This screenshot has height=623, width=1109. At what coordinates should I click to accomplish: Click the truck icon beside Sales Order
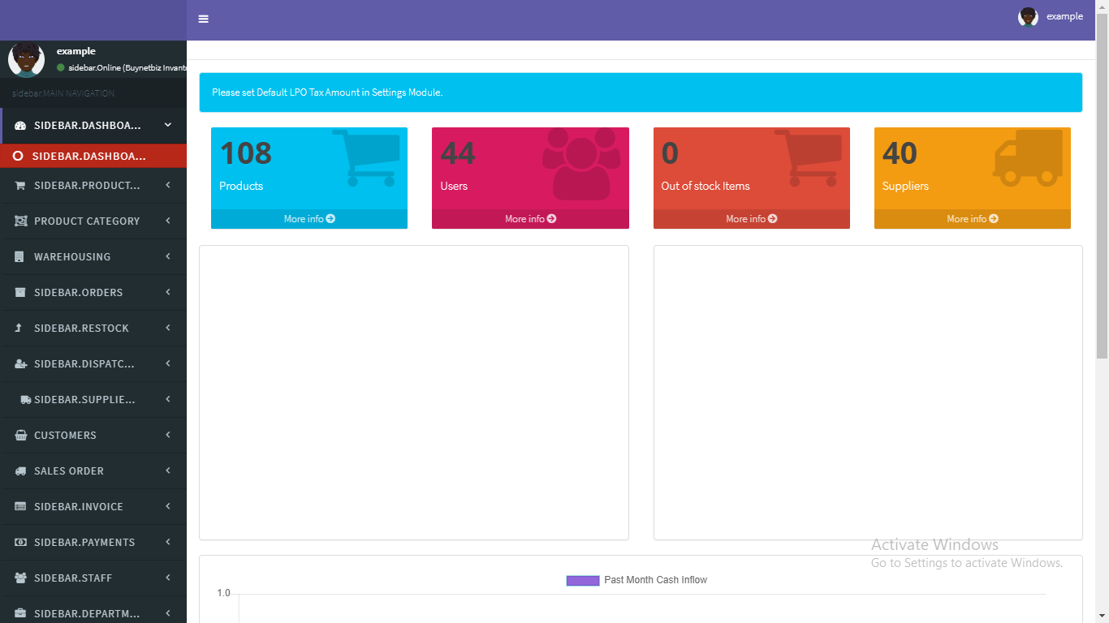click(20, 471)
